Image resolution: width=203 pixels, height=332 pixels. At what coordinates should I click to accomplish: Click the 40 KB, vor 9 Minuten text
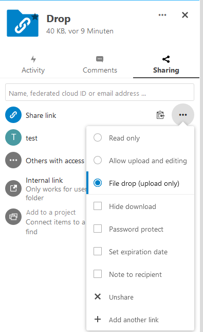(80, 31)
